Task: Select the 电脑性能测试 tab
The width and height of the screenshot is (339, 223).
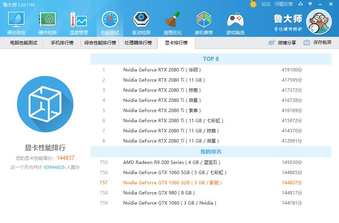Action: coord(24,43)
